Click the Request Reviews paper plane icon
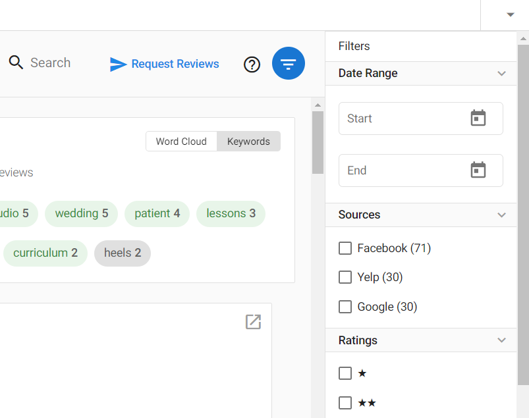The width and height of the screenshot is (529, 418). (118, 64)
